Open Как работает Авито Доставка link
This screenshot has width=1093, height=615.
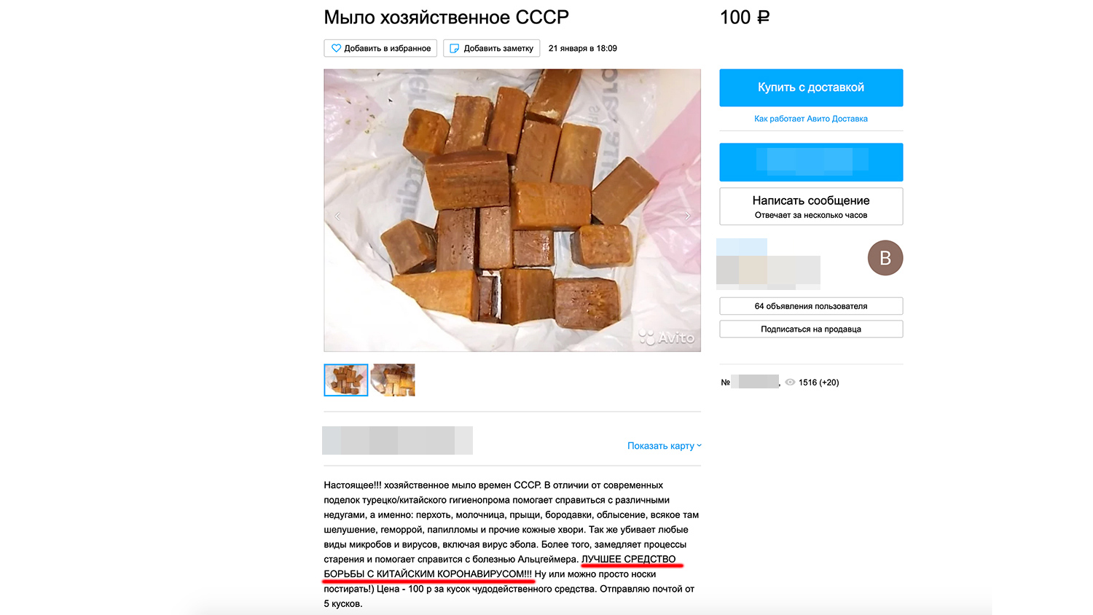pyautogui.click(x=811, y=119)
